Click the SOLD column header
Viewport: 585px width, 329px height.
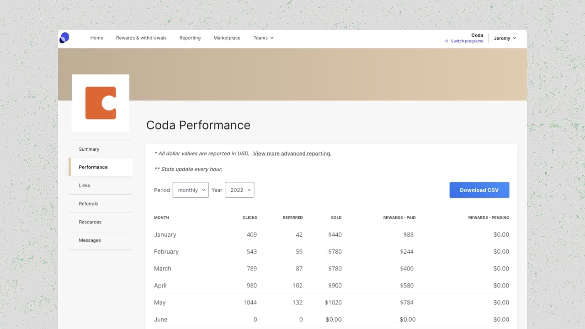tap(336, 218)
